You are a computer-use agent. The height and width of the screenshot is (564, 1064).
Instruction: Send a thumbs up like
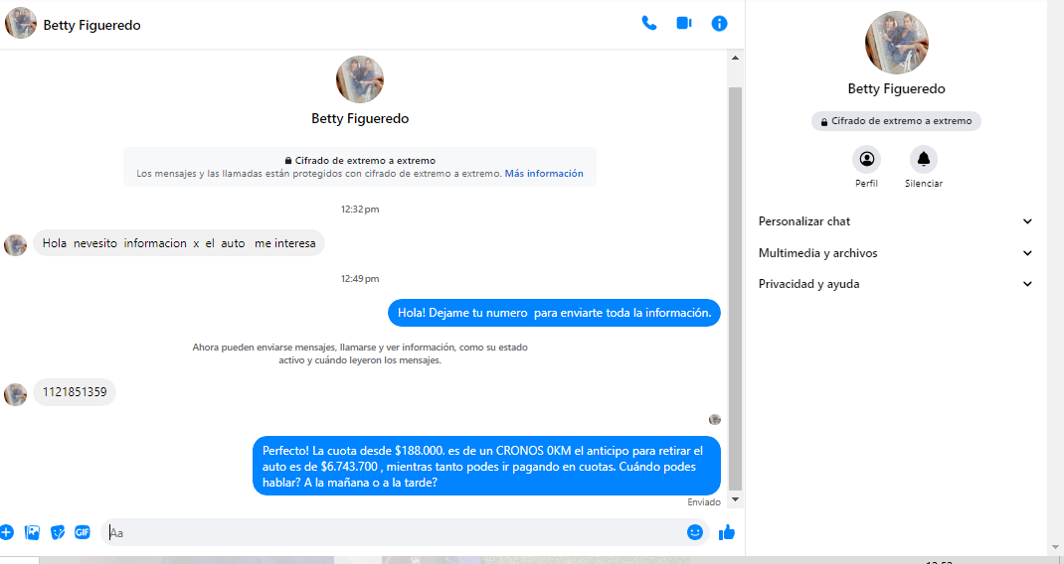727,532
